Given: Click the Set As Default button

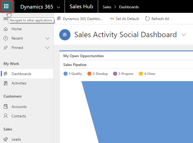Looking at the screenshot, I should click(x=124, y=19).
